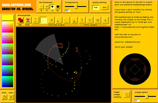Select the fills drawing style icon
Screen dimensions: 158x103
pos(20,20)
